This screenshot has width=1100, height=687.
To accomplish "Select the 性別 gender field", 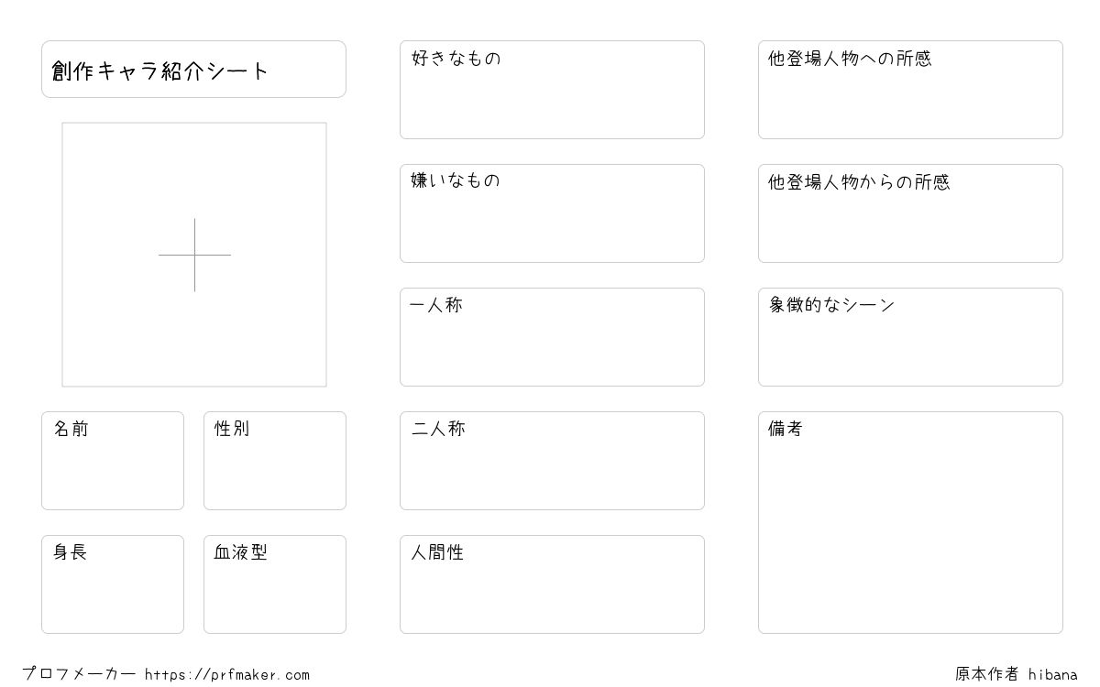I will click(275, 461).
